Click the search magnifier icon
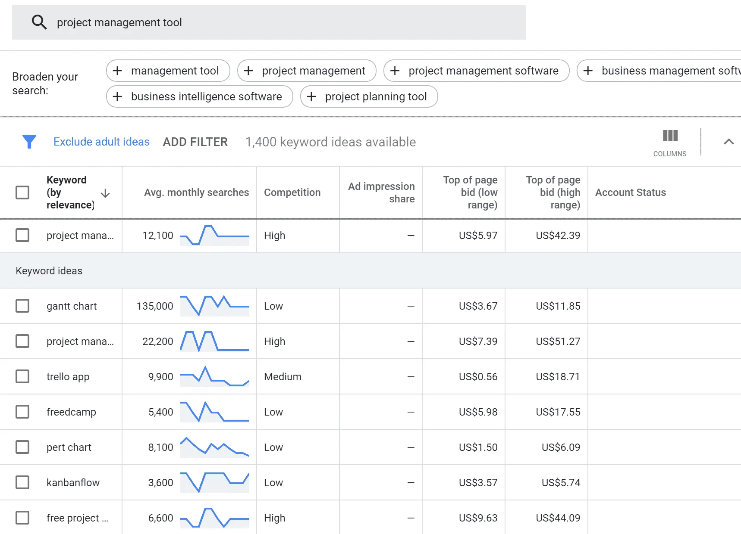This screenshot has height=534, width=741. [39, 22]
